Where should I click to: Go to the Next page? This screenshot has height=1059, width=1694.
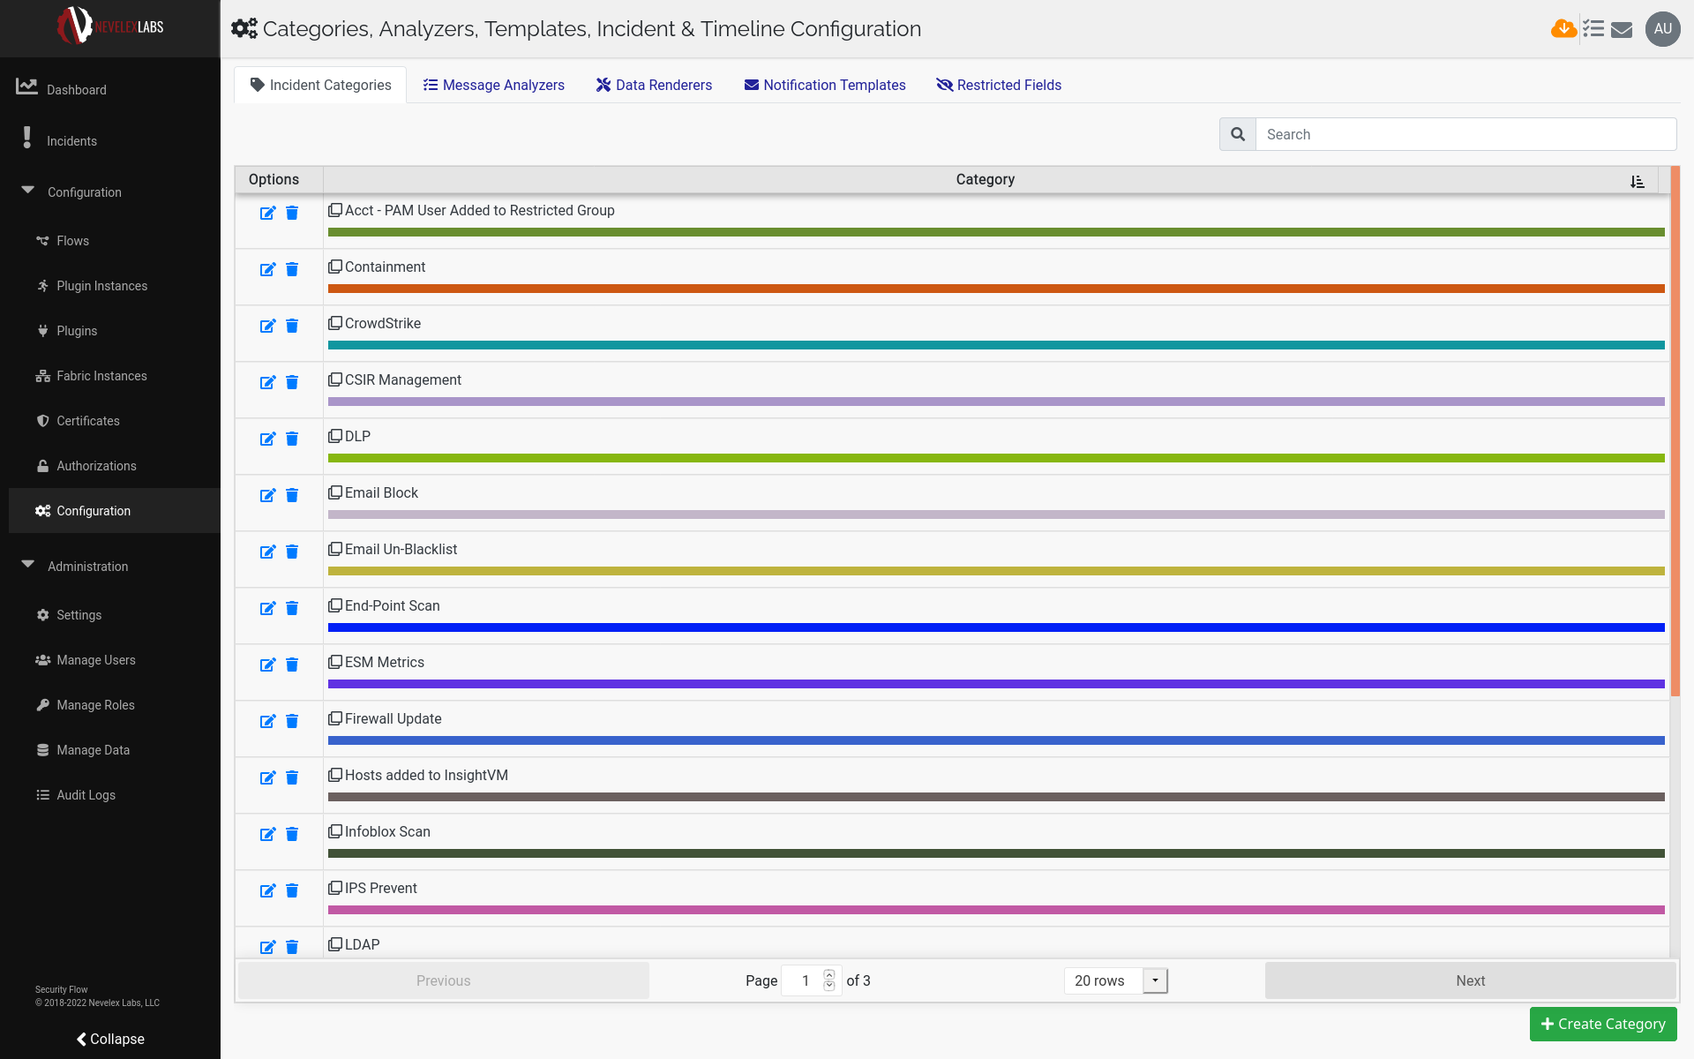pos(1470,980)
